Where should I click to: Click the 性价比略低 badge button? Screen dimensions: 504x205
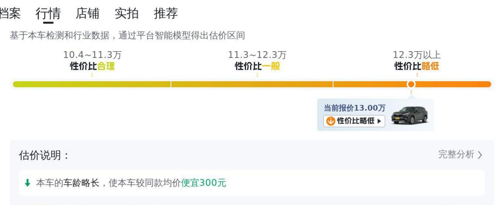tap(354, 121)
